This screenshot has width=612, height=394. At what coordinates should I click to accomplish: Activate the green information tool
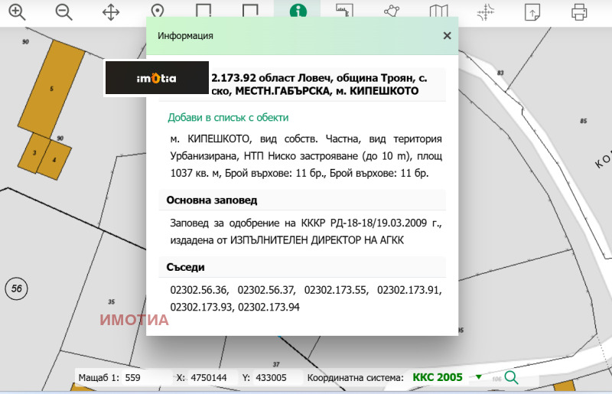click(298, 11)
